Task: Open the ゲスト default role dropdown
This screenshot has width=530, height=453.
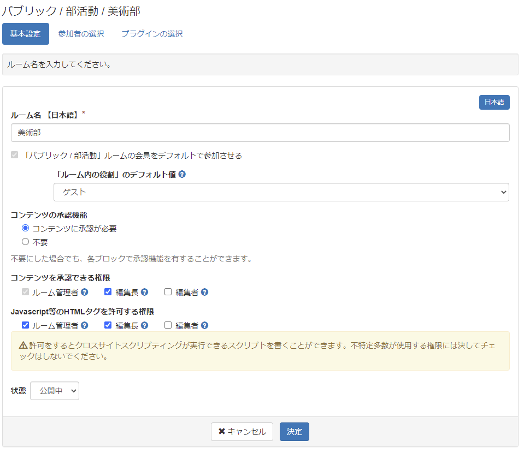Action: pos(281,192)
